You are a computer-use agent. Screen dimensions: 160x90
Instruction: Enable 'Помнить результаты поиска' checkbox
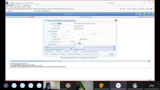81,51
